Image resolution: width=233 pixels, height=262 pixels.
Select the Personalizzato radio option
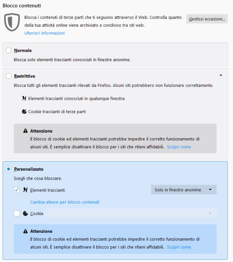click(x=9, y=169)
